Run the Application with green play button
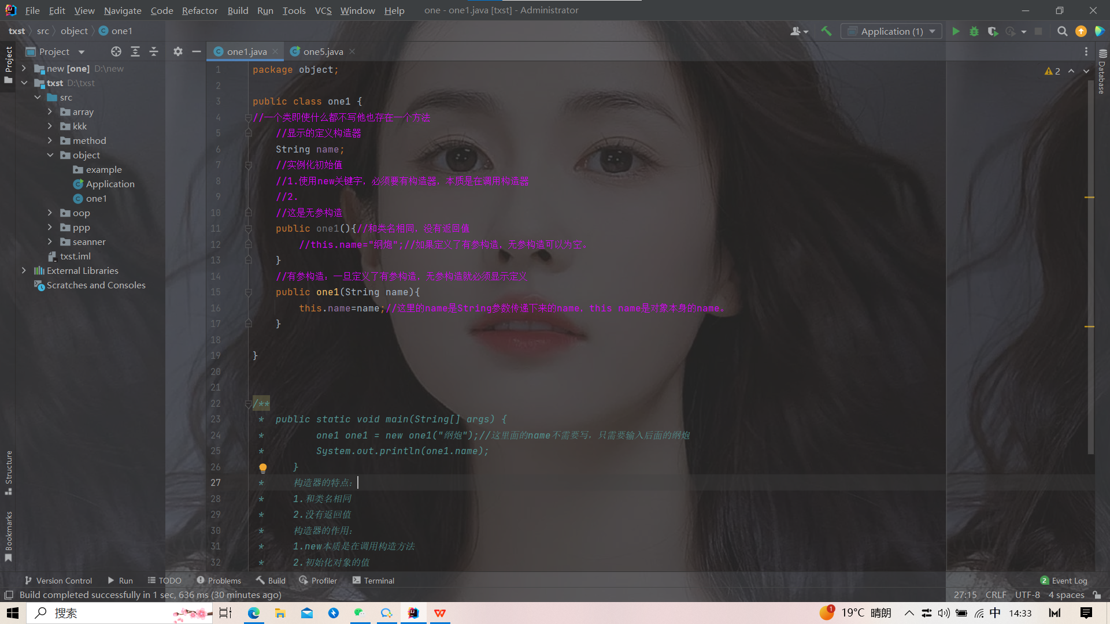This screenshot has height=624, width=1110. coord(956,32)
